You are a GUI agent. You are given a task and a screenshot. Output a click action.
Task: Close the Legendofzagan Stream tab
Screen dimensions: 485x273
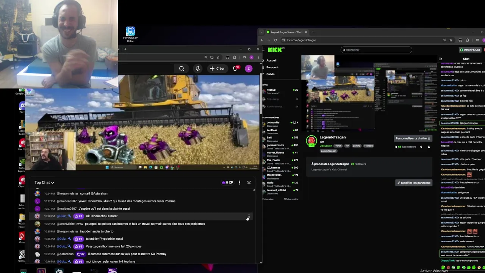[306, 32]
